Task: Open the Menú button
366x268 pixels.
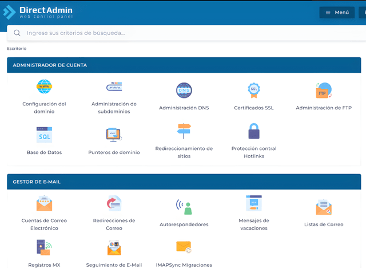Action: tap(337, 13)
